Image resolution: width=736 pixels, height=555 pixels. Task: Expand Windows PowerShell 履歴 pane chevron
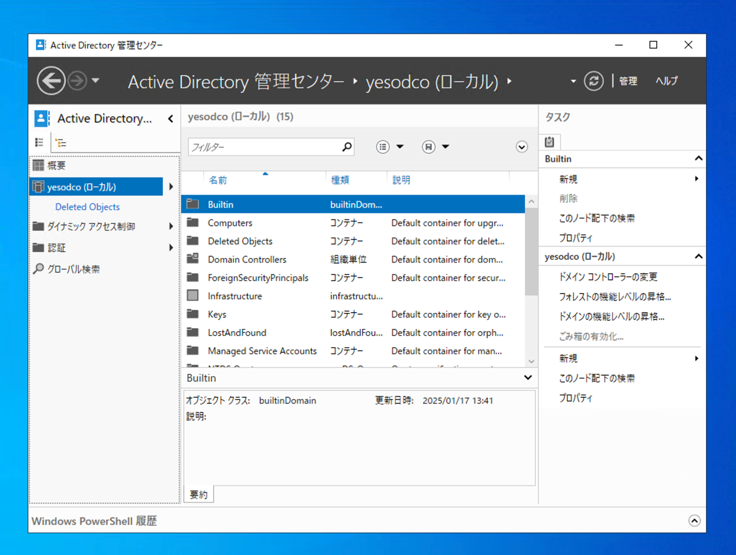click(x=694, y=520)
